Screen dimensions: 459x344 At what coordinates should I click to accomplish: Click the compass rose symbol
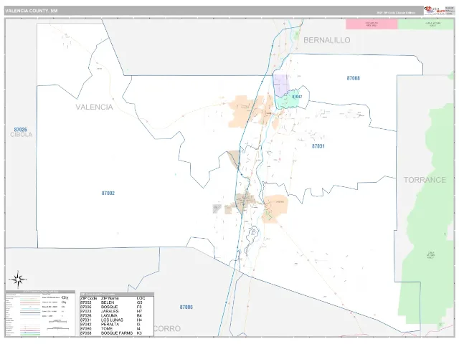(x=18, y=279)
